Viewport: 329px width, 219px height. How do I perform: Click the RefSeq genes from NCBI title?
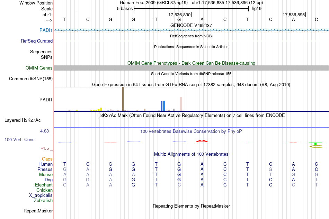coord(191,36)
